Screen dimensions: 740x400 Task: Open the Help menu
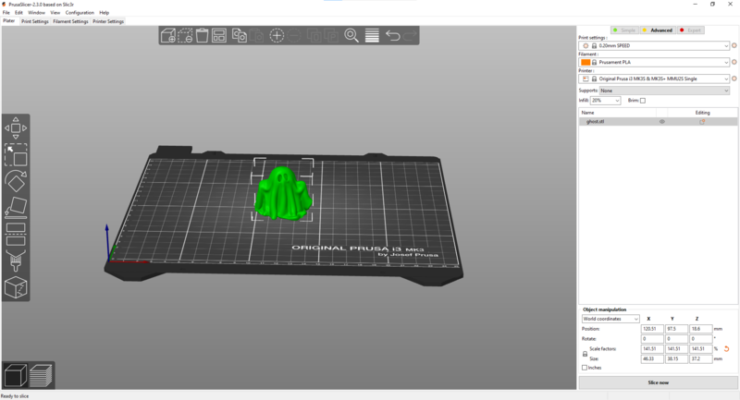pos(105,13)
